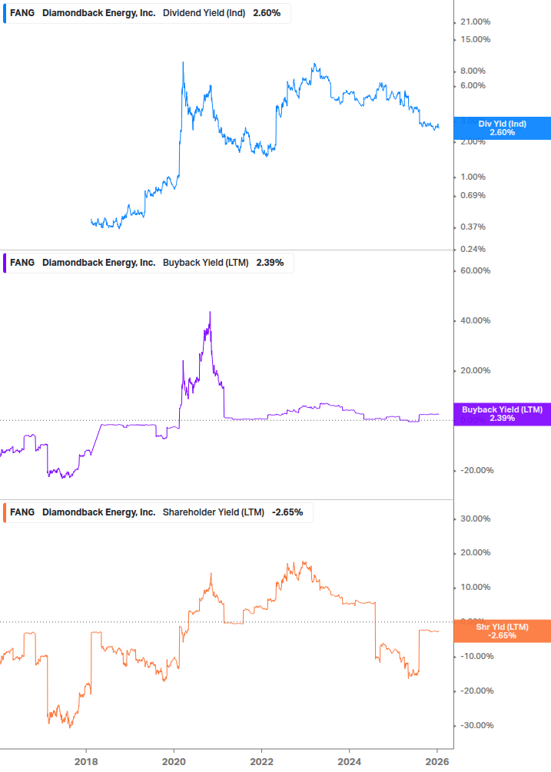The height and width of the screenshot is (772, 551).
Task: Click the FANG ticker in Dividend Yield legend
Action: 22,13
